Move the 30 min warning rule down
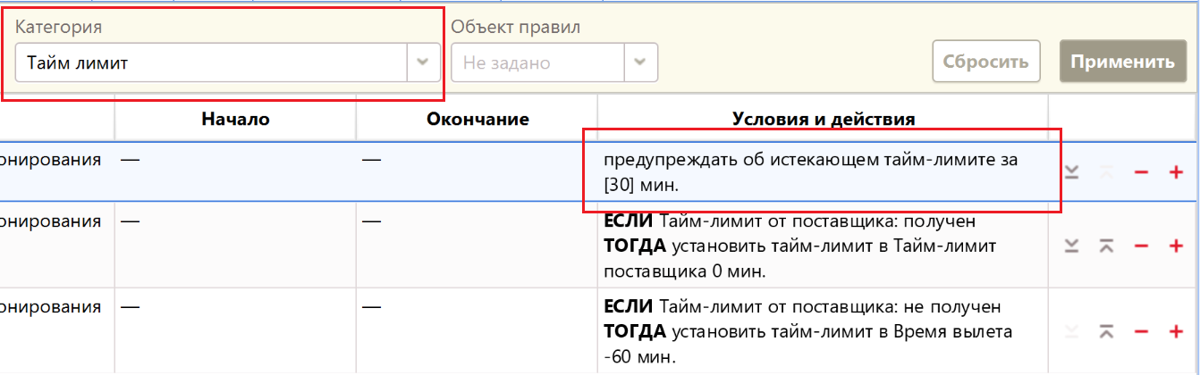This screenshot has height=375, width=1200. [x=1072, y=172]
